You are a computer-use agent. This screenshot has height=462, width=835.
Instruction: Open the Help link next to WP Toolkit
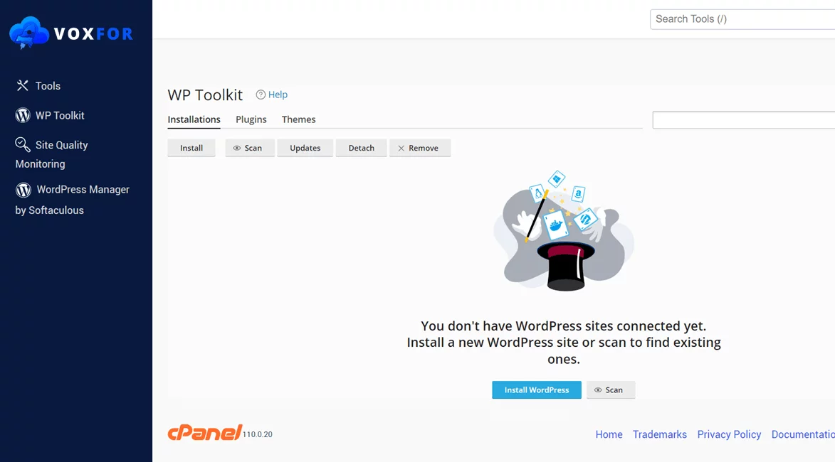278,95
